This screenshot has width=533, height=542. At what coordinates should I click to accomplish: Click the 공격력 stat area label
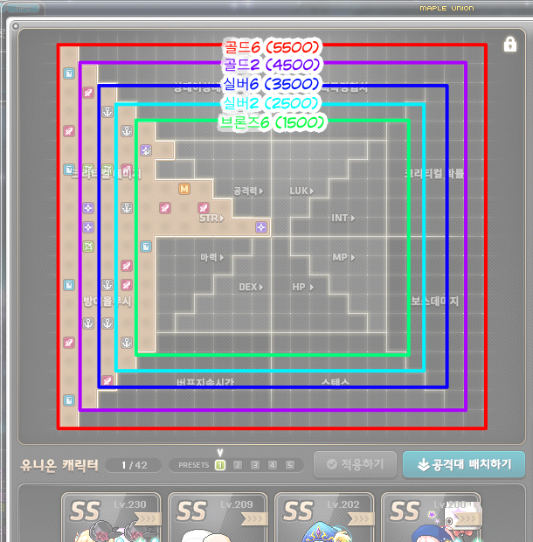coord(248,191)
